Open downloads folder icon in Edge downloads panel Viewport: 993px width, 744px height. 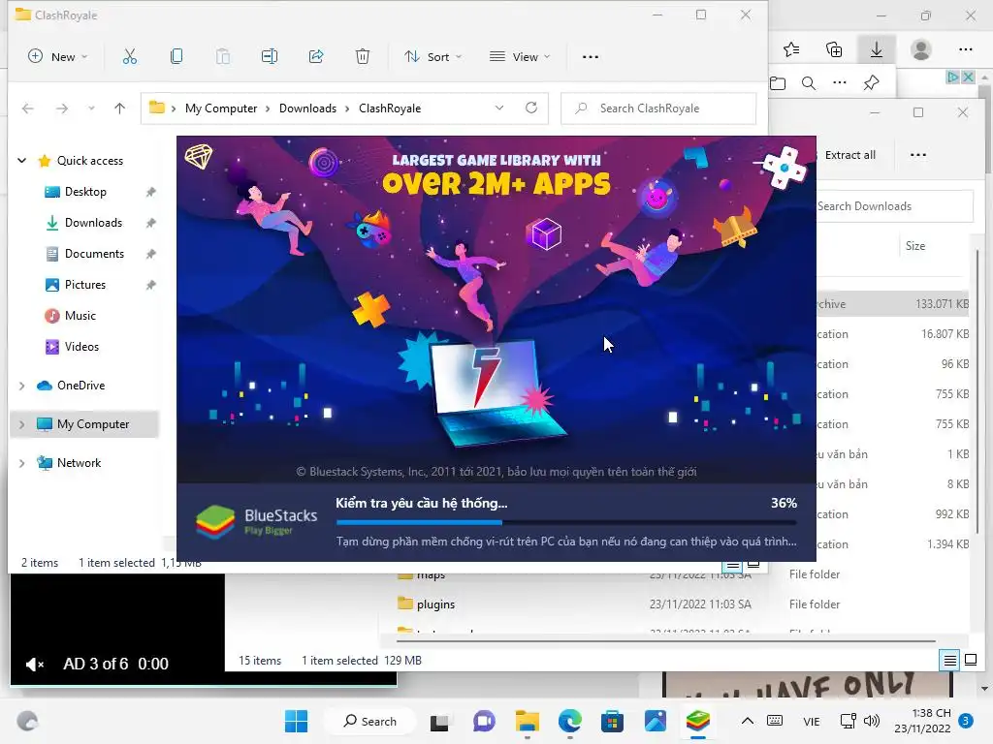click(x=778, y=83)
